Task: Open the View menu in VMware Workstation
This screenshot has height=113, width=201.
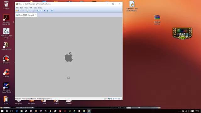Action: [26, 8]
